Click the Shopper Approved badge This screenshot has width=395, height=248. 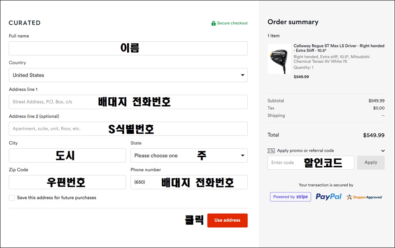(364, 197)
